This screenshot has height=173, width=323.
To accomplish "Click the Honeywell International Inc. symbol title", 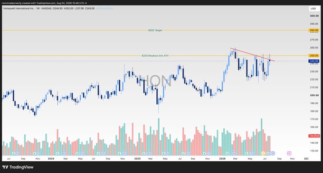I will click(19, 9).
